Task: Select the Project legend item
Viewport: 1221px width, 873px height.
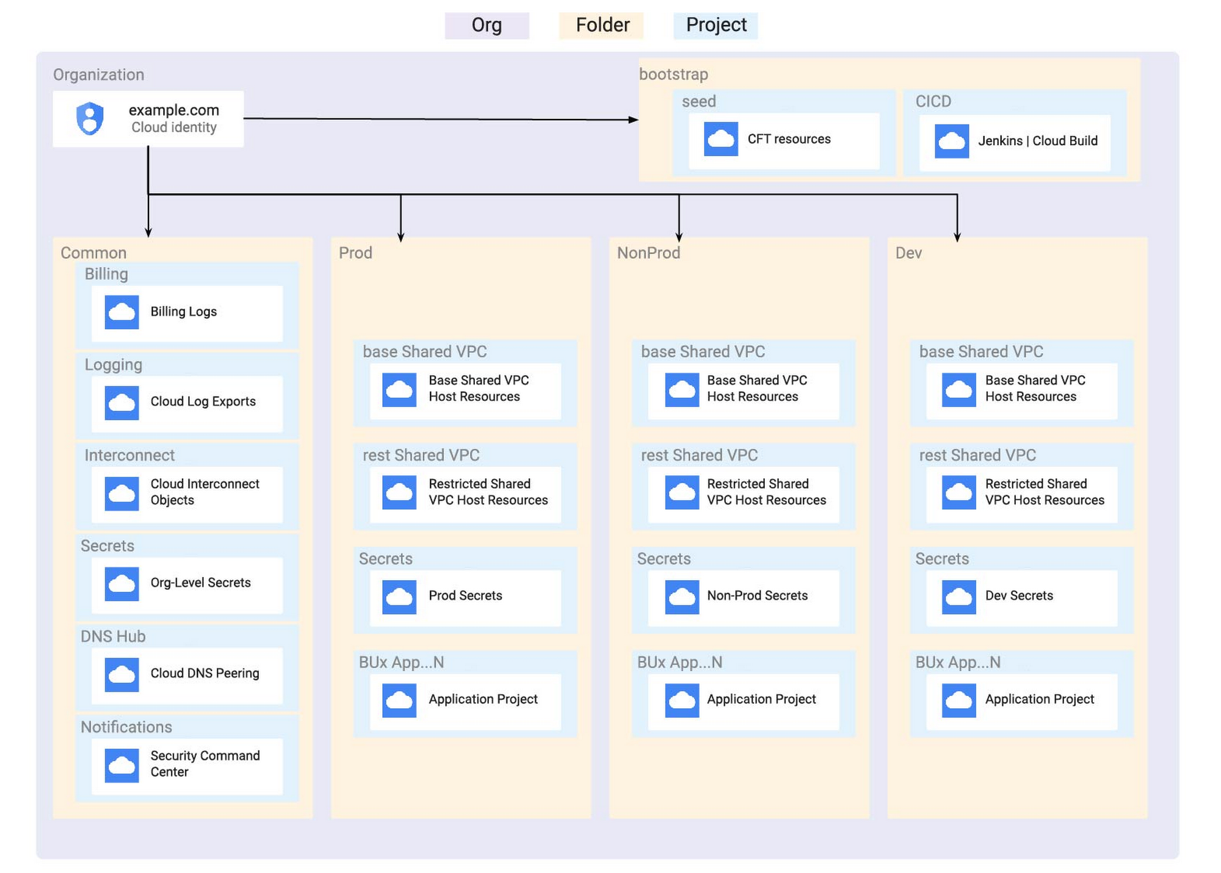Action: (716, 25)
